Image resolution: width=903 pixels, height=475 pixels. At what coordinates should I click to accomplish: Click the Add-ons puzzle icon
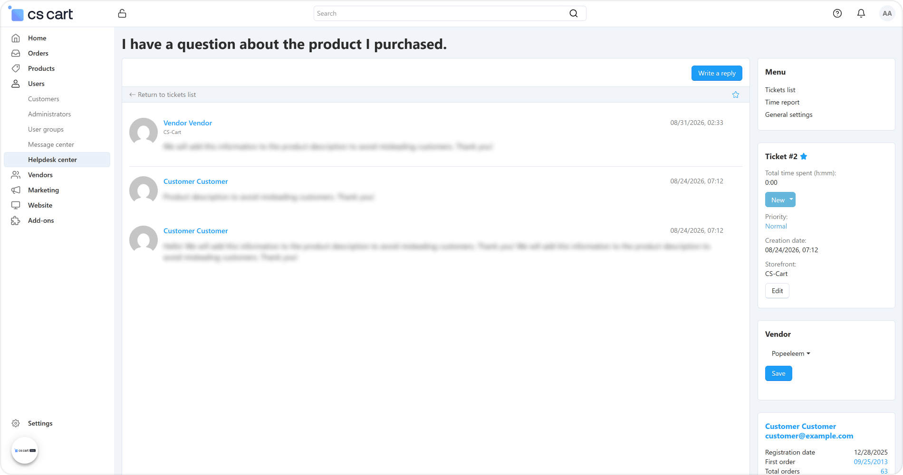click(16, 220)
